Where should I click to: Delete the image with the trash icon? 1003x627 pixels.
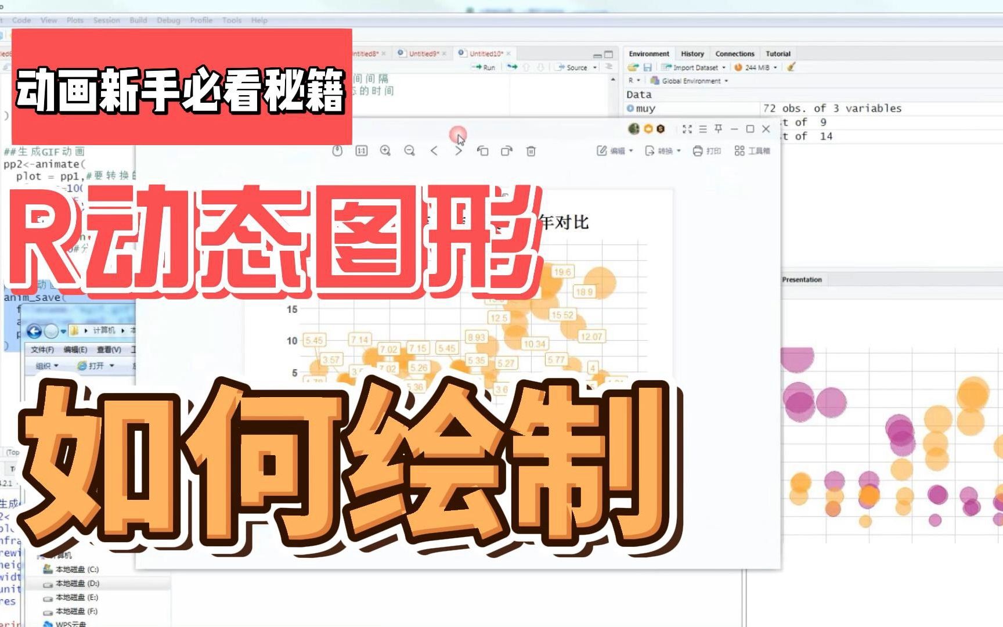tap(531, 150)
